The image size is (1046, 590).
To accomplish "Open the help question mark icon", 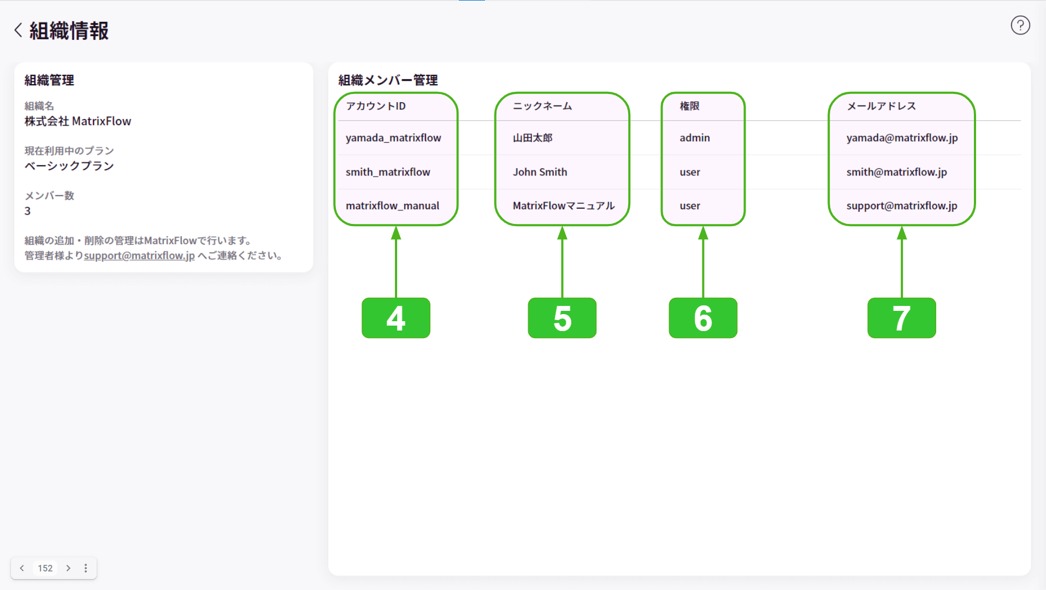I will [x=1020, y=25].
